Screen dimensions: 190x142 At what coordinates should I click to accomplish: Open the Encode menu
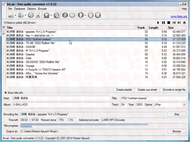tap(42, 9)
